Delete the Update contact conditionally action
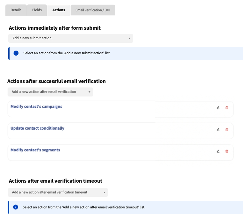 227,130
